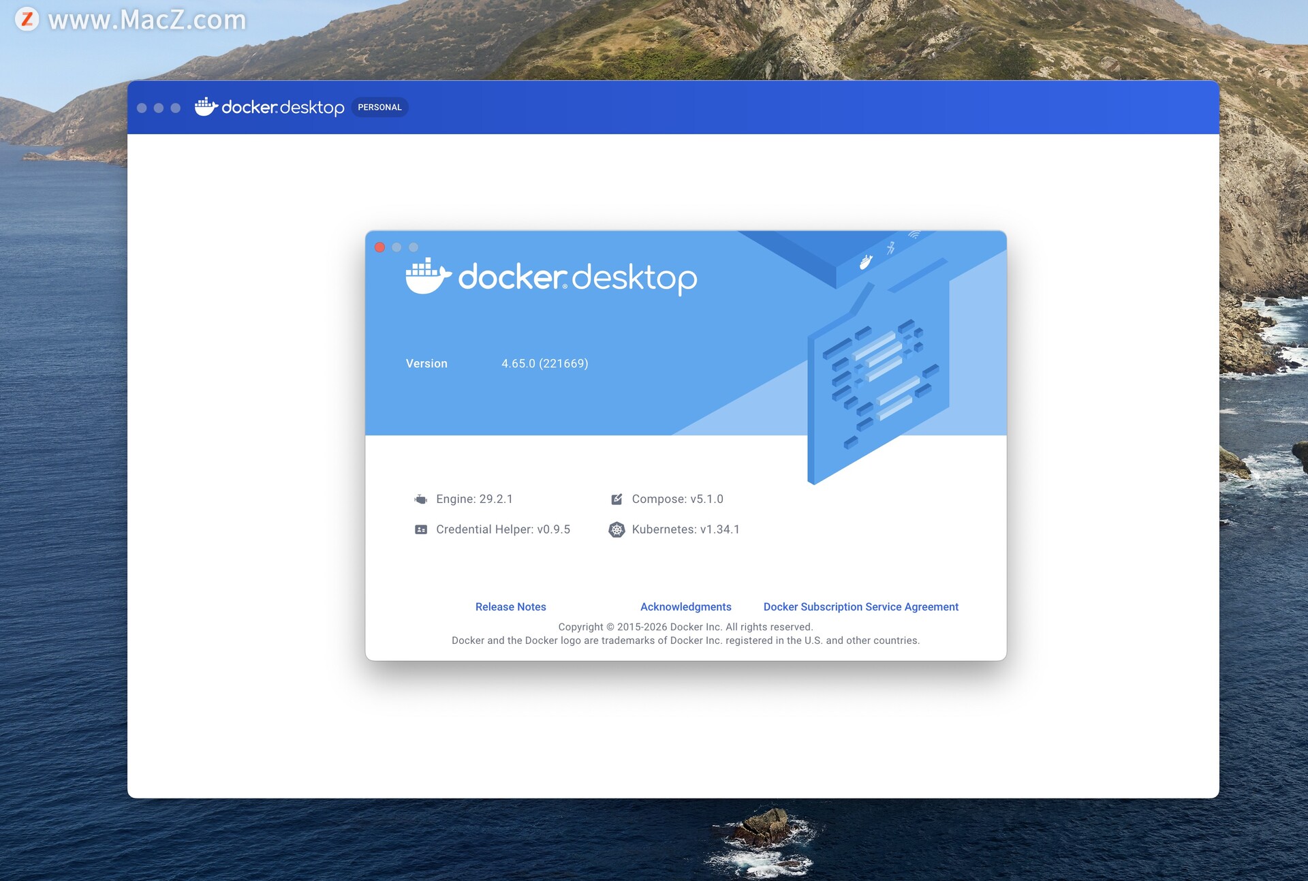
Task: Click the code panel illustration
Action: [x=879, y=382]
